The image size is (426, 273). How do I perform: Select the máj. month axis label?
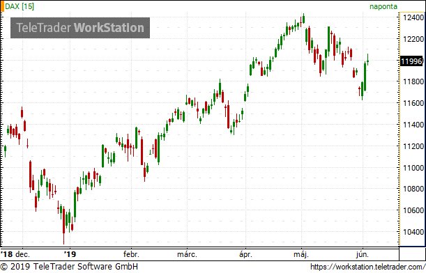(301, 255)
